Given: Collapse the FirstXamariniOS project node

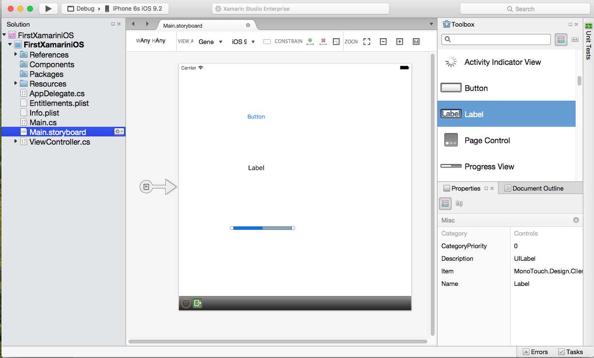Looking at the screenshot, I should tap(10, 45).
